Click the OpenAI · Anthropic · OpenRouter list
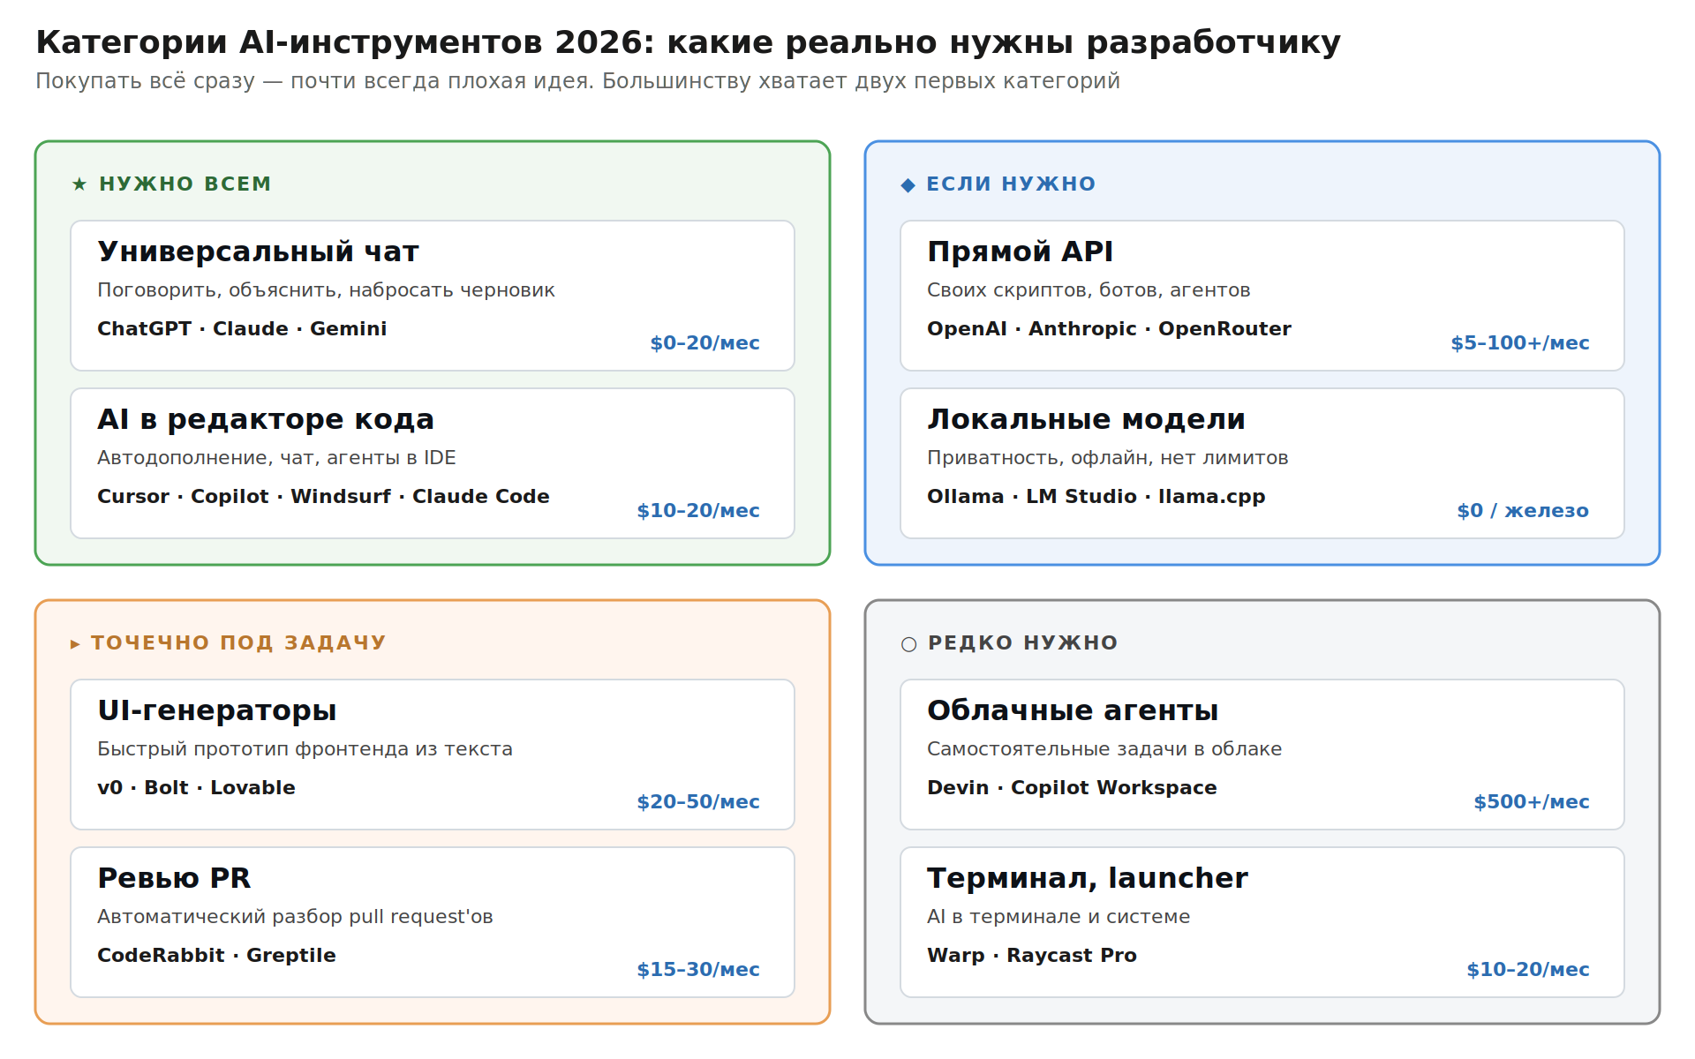 pos(1109,328)
